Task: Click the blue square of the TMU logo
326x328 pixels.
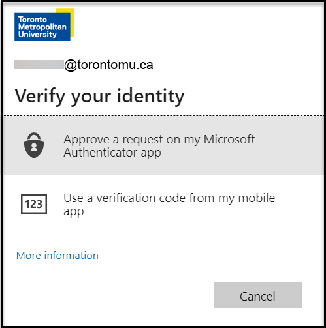Action: pyautogui.click(x=42, y=27)
